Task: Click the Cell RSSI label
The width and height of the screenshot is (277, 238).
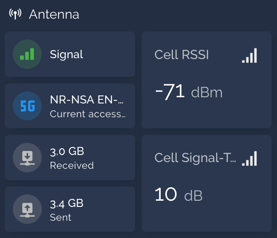Action: (x=182, y=55)
